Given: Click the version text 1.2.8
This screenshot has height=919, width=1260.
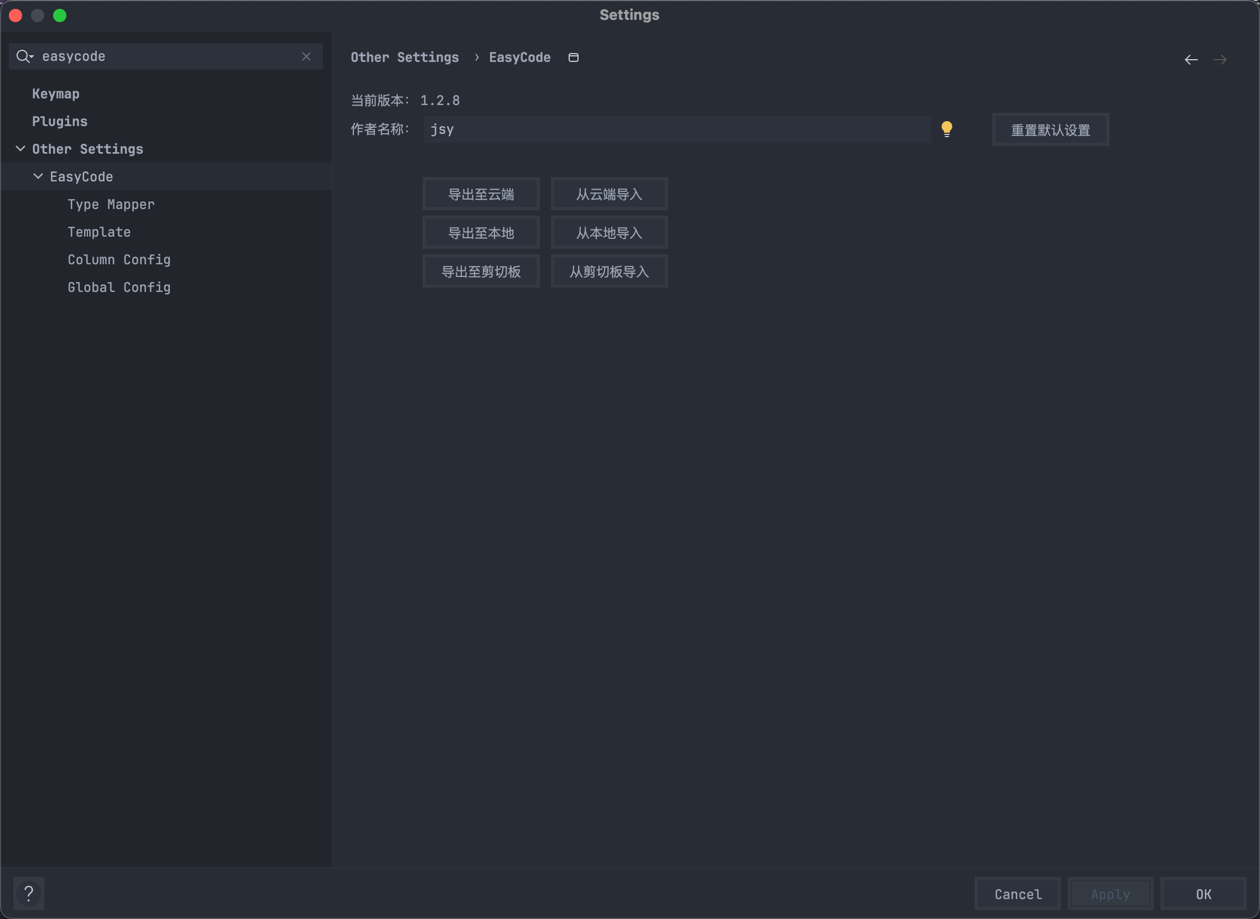Looking at the screenshot, I should pos(440,100).
